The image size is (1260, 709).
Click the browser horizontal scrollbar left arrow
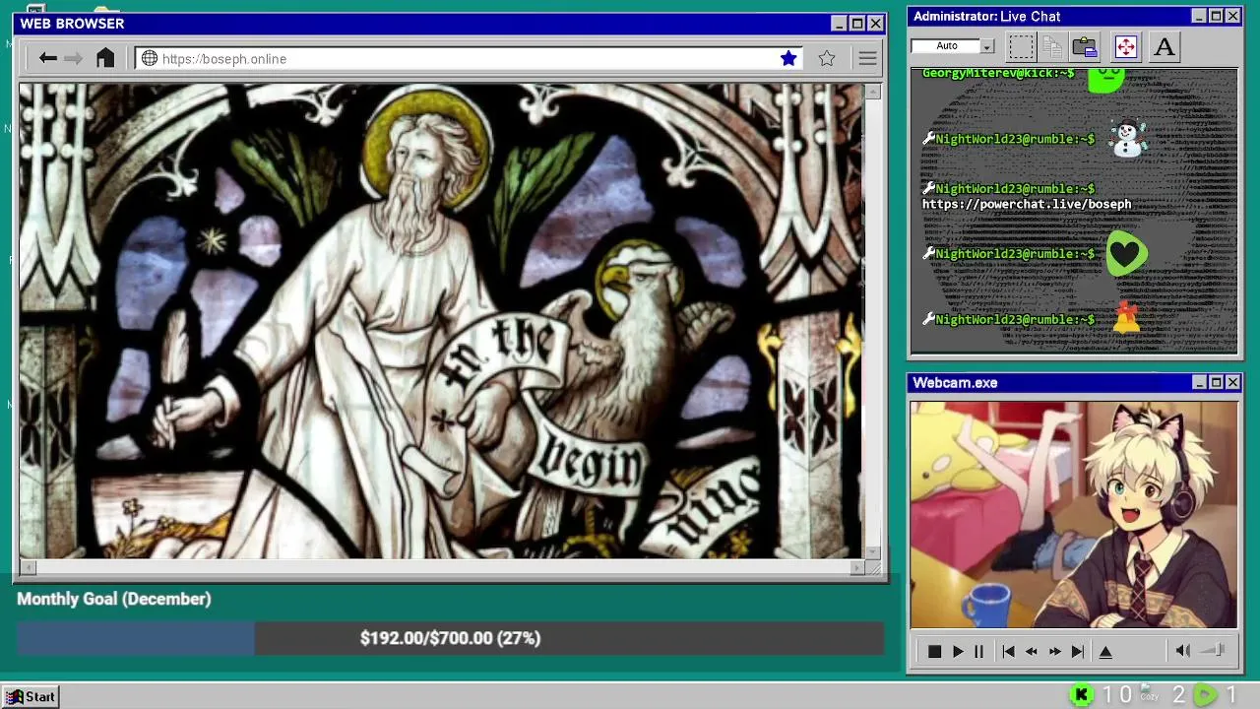click(27, 567)
